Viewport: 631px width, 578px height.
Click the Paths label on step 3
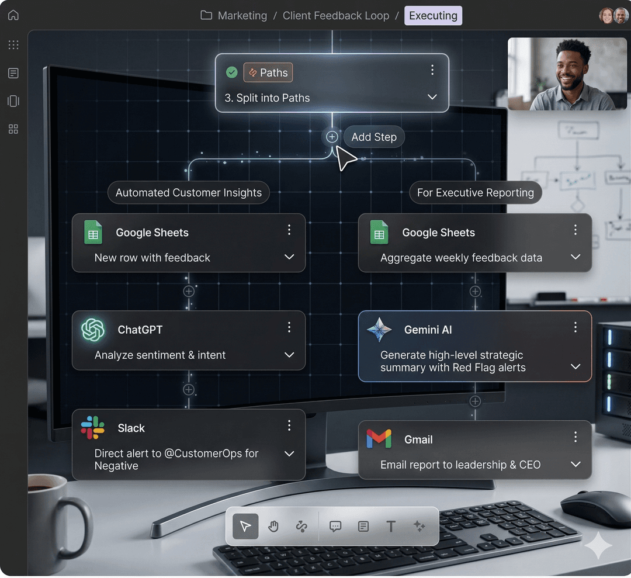(268, 72)
